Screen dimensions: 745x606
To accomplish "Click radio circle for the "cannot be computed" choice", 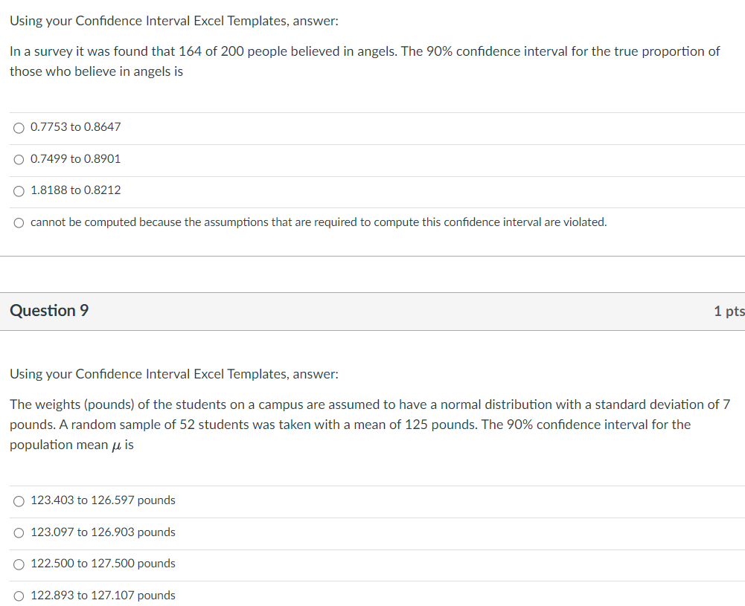I will point(17,222).
